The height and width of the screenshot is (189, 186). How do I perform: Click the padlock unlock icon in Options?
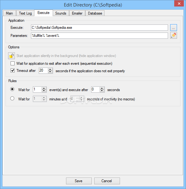11,56
